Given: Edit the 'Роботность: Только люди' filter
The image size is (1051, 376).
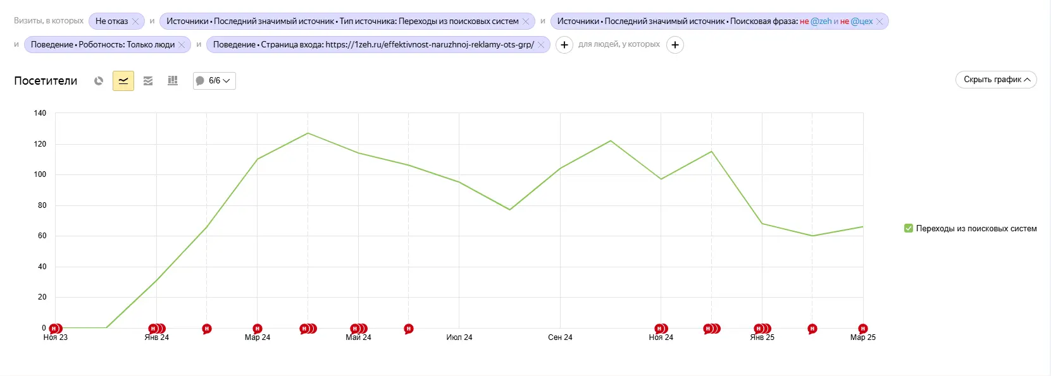Looking at the screenshot, I should click(103, 45).
